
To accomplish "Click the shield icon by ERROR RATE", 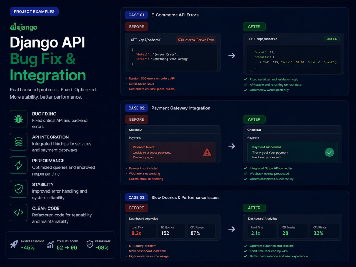I will 90,244.
